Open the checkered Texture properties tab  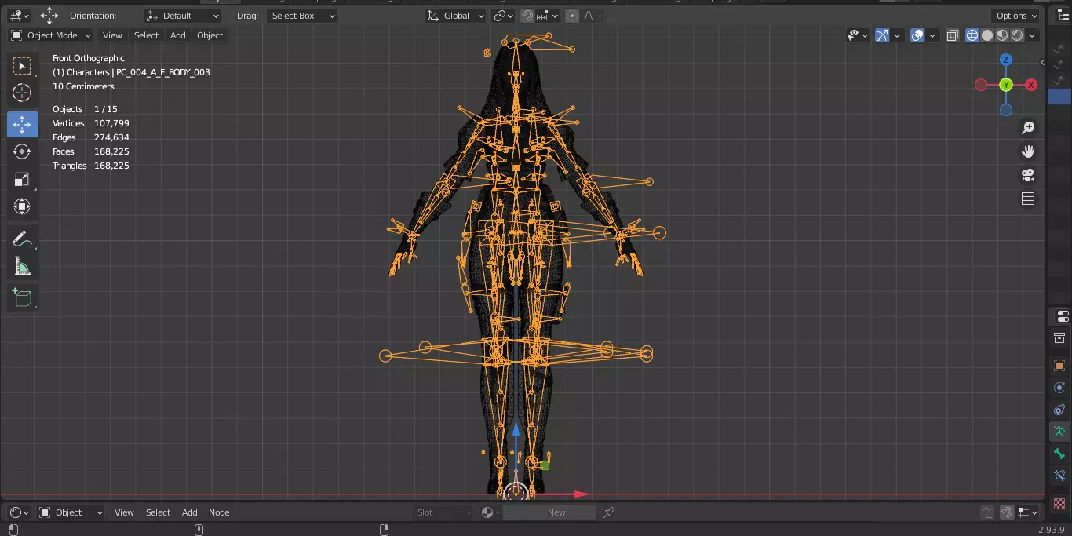click(x=1060, y=503)
